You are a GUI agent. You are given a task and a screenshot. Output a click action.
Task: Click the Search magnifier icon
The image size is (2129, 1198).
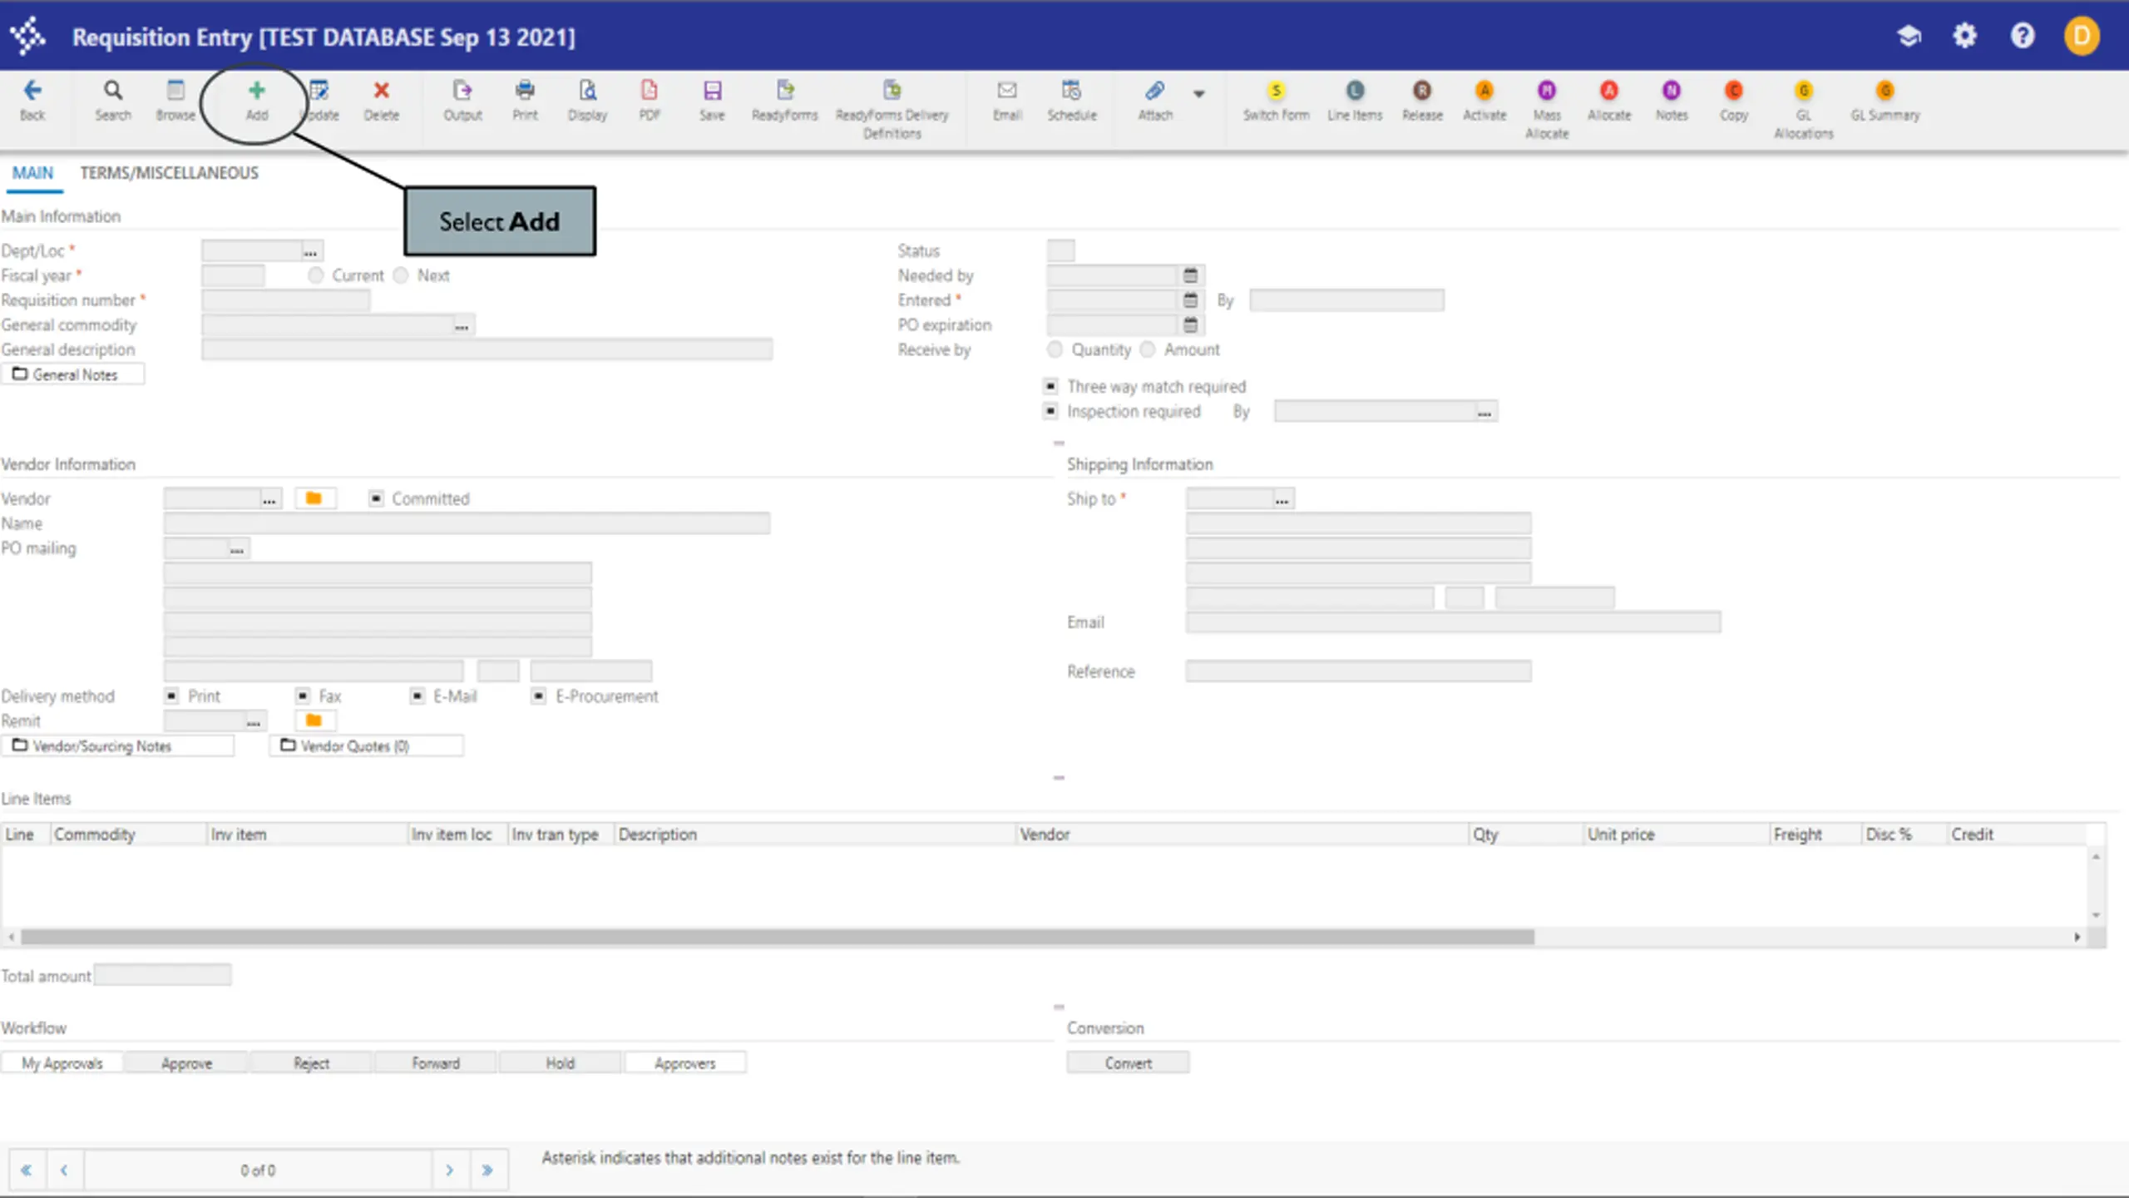click(x=113, y=90)
